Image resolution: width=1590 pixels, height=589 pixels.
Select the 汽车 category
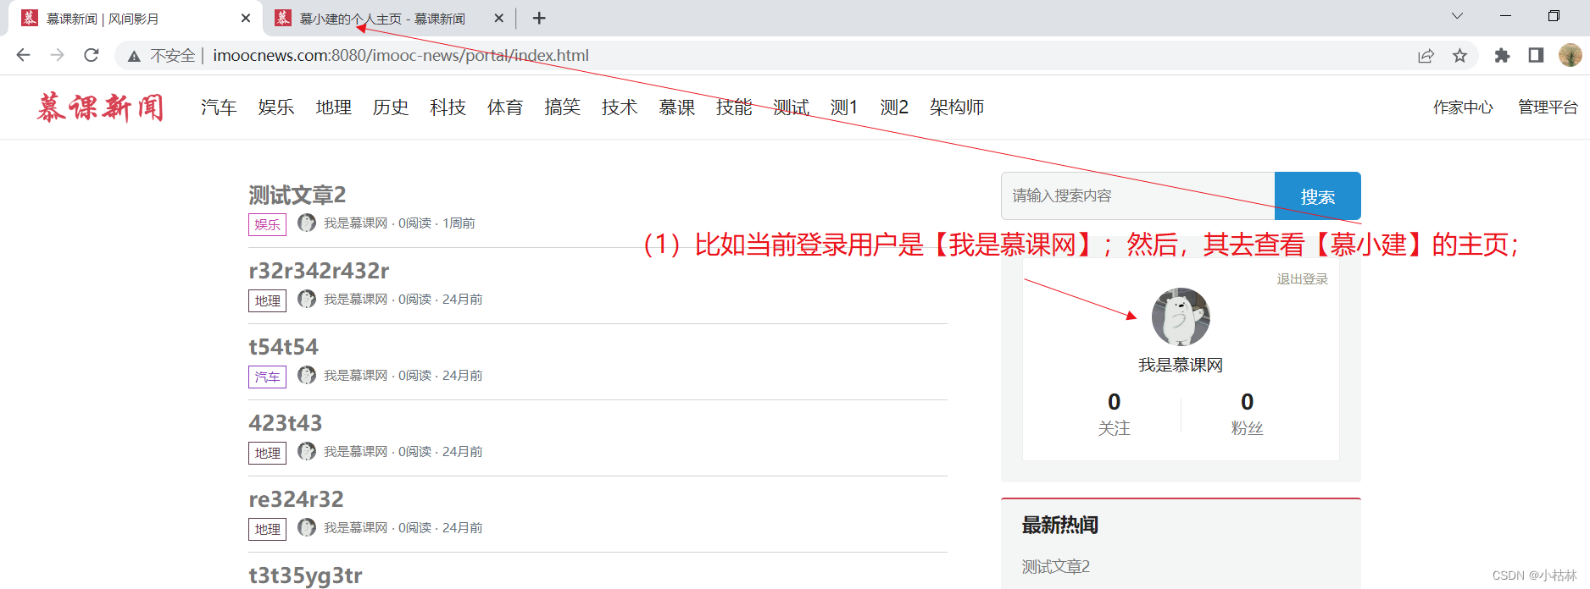[x=219, y=107]
